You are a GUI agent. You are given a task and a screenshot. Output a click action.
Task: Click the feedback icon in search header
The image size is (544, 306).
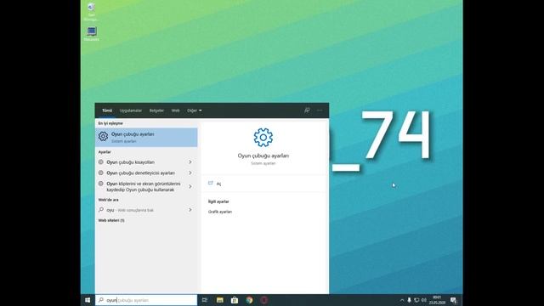pyautogui.click(x=307, y=110)
